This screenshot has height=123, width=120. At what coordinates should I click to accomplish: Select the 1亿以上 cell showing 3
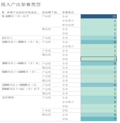(99, 38)
